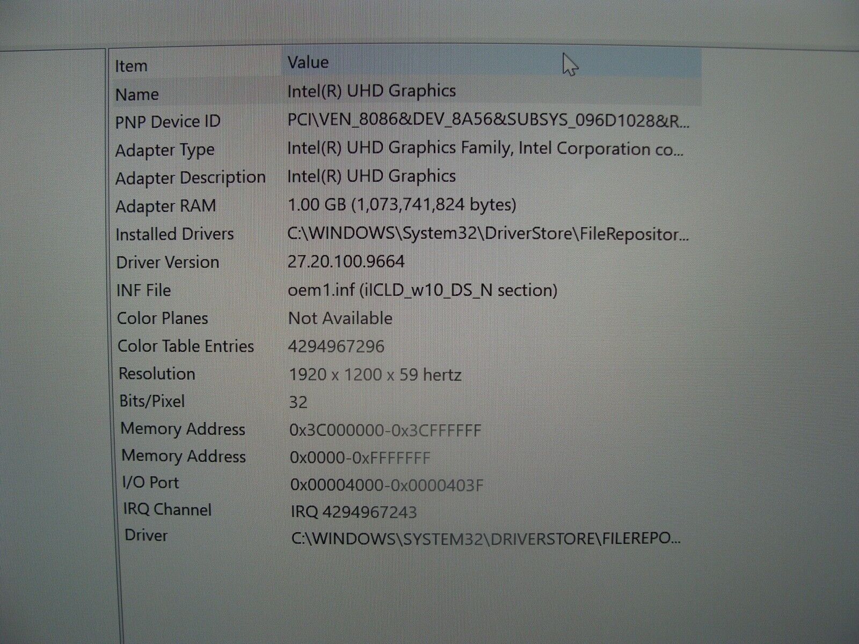Click the C:\WINDOWS\System32\DriverStore path value

click(488, 233)
